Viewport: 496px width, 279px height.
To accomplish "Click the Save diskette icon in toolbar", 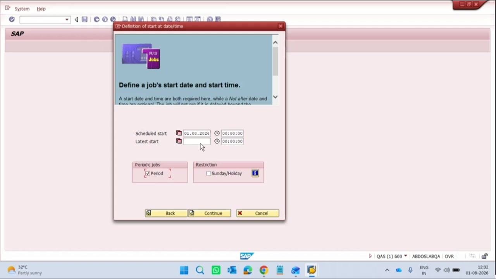I will (x=84, y=19).
